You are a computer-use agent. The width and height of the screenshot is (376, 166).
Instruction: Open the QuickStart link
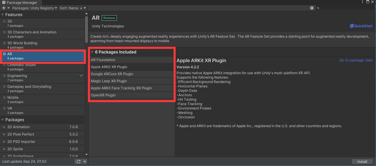click(361, 26)
